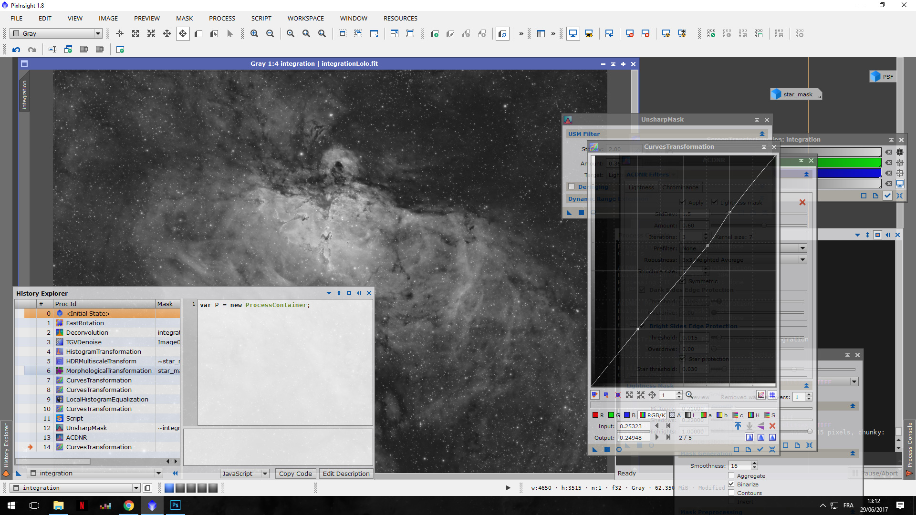Image resolution: width=916 pixels, height=515 pixels.
Task: Open the JavaScript language dropdown
Action: 245,474
